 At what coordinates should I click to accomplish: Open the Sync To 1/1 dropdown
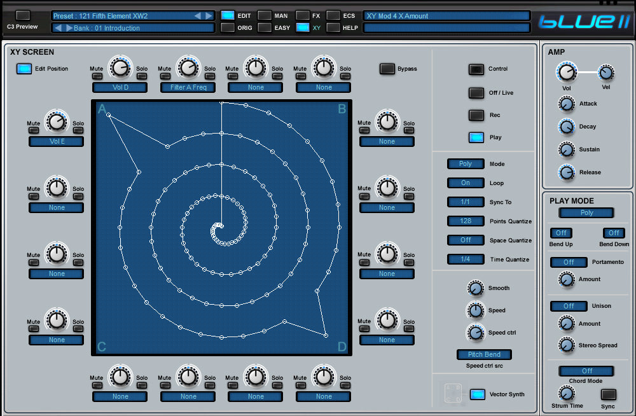point(466,202)
